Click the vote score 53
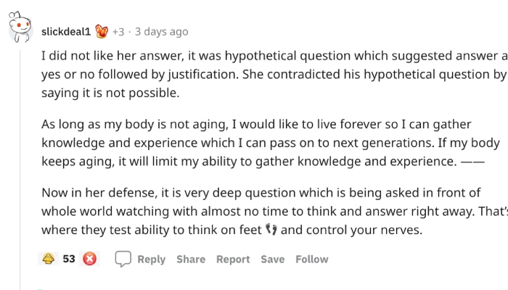This screenshot has height=290, width=508. (69, 259)
